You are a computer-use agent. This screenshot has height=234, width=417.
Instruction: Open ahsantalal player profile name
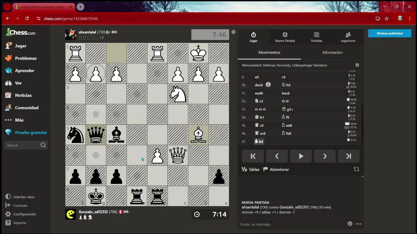(87, 32)
